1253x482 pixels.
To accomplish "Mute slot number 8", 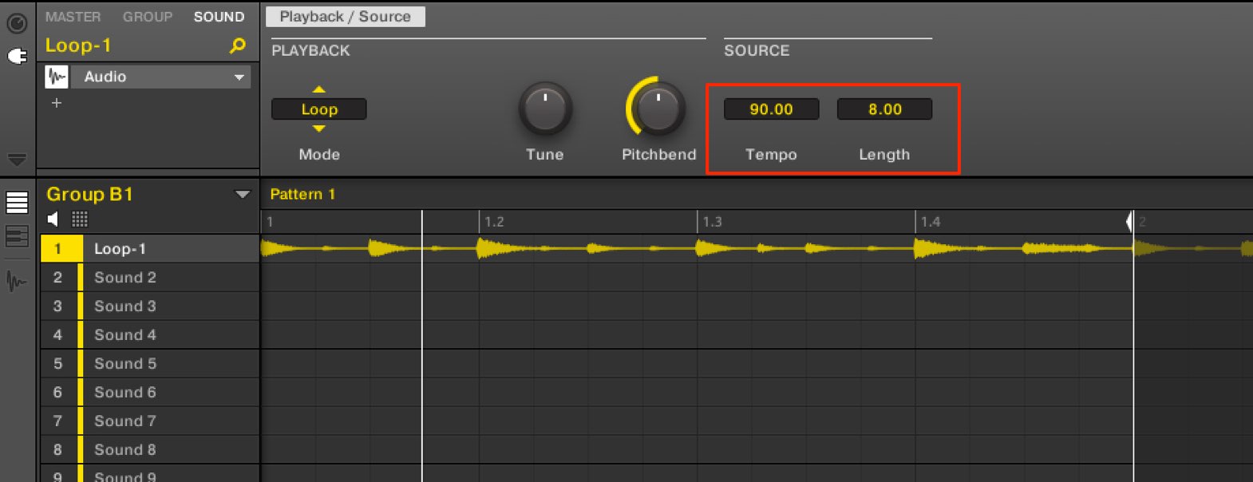I will pos(57,450).
